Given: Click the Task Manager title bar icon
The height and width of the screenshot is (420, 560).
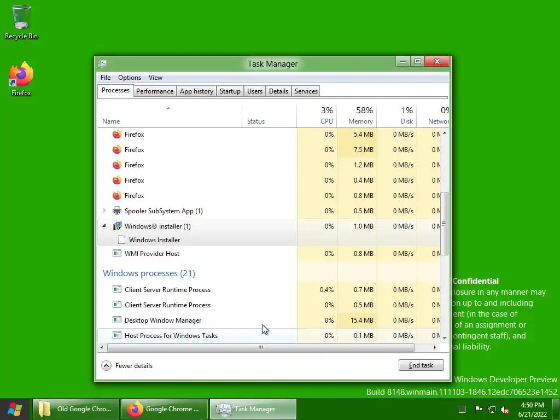Looking at the screenshot, I should coord(102,64).
